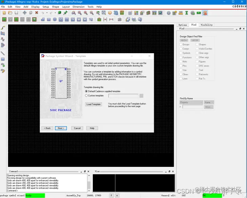This screenshot has height=198, width=247.
Task: Switch to the Options tab
Action: click(x=183, y=25)
